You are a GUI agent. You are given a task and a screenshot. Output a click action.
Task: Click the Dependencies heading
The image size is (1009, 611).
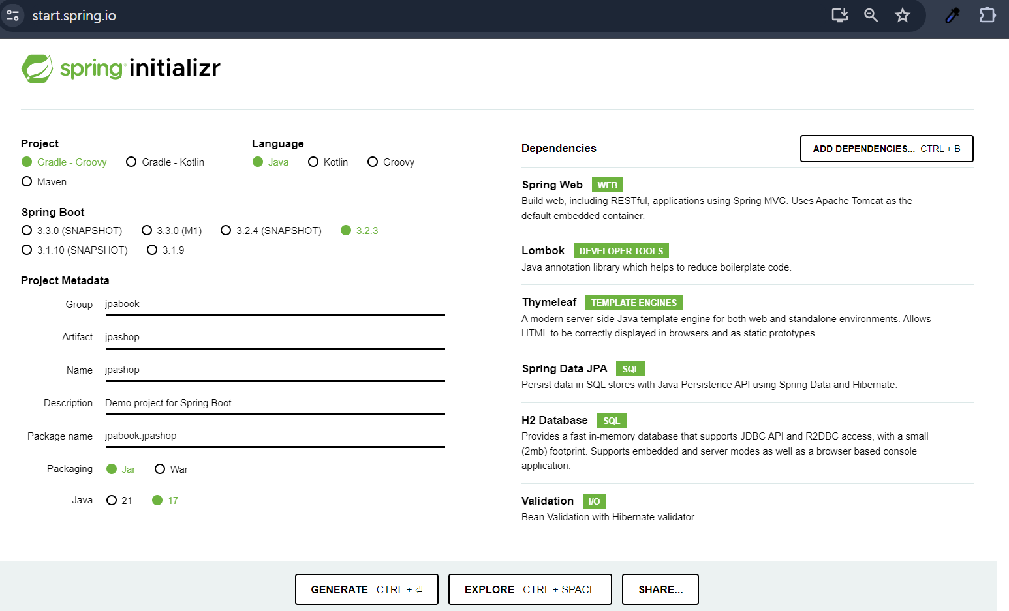[559, 149]
